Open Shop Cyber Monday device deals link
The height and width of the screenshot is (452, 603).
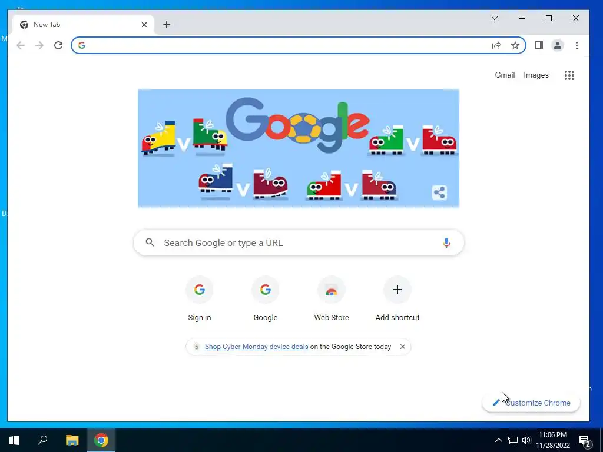click(256, 347)
